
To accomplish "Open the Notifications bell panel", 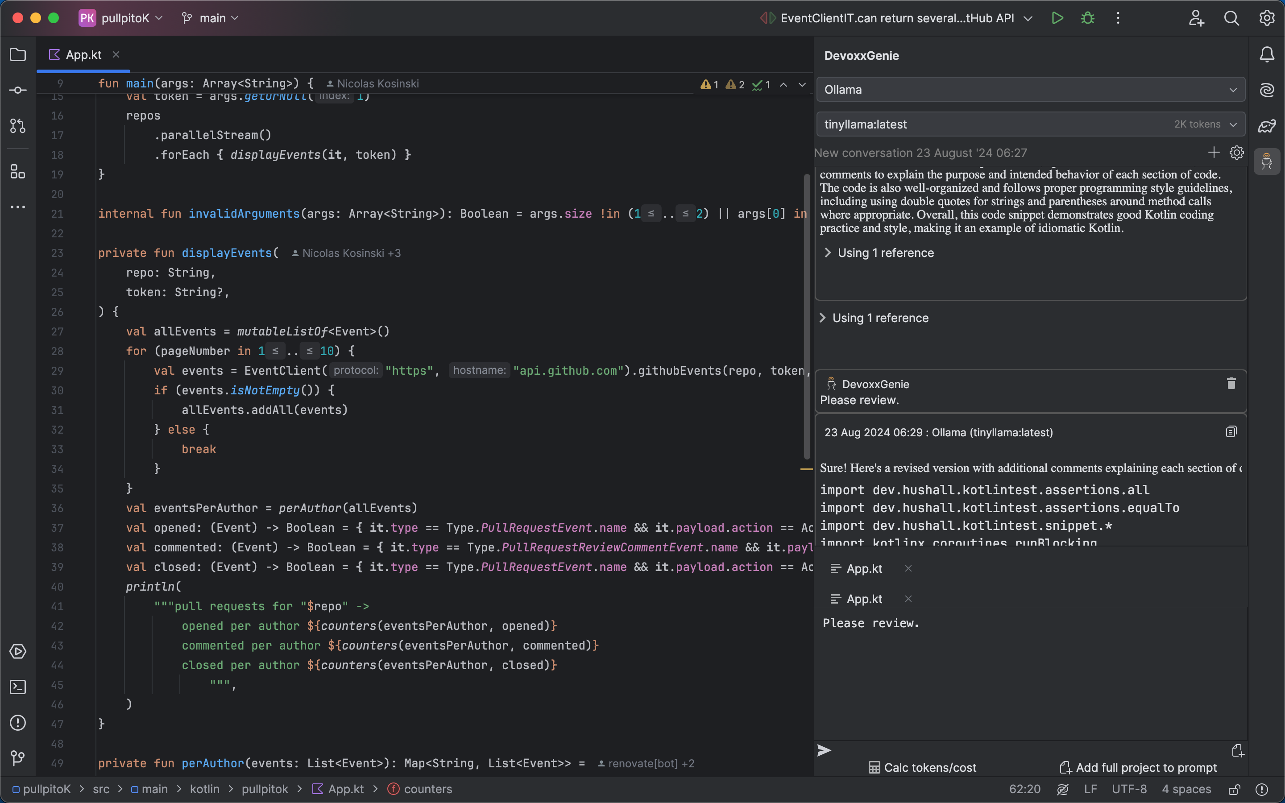I will 1267,55.
